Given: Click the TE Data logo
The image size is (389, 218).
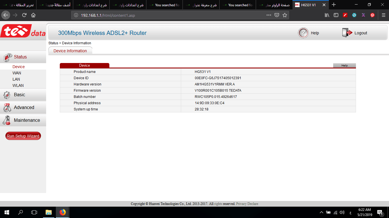Looking at the screenshot, I should 23,31.
